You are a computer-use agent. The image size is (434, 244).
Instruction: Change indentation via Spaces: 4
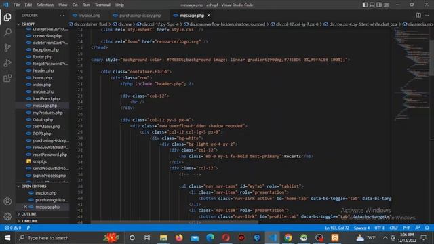point(361,228)
